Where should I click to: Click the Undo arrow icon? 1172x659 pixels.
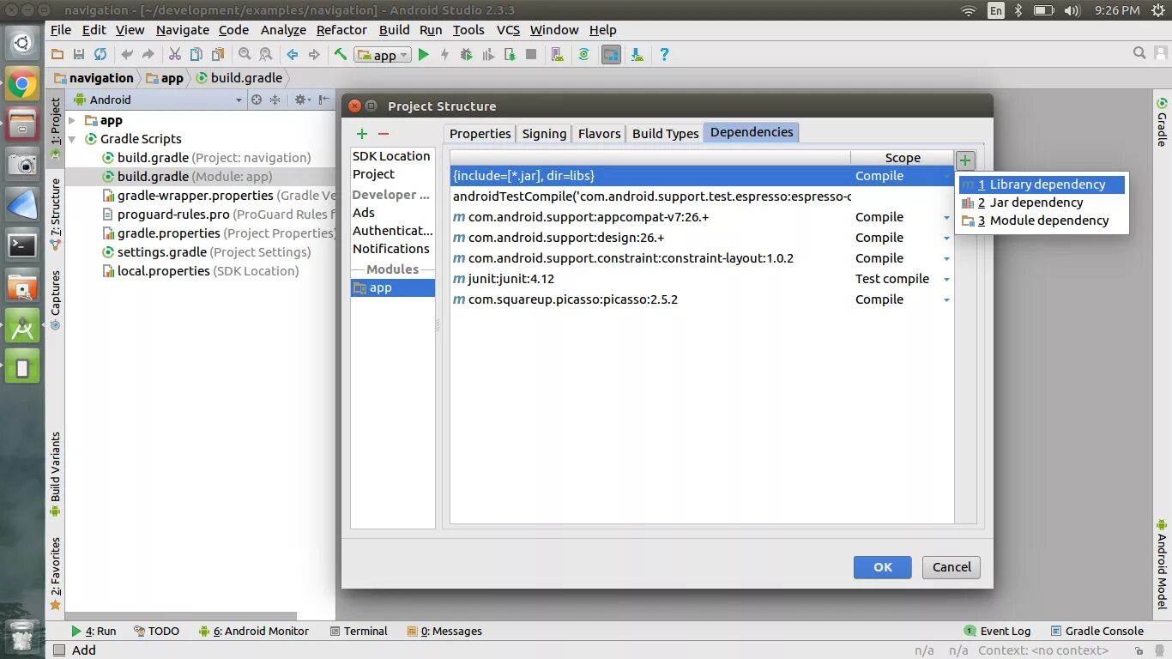coord(127,54)
